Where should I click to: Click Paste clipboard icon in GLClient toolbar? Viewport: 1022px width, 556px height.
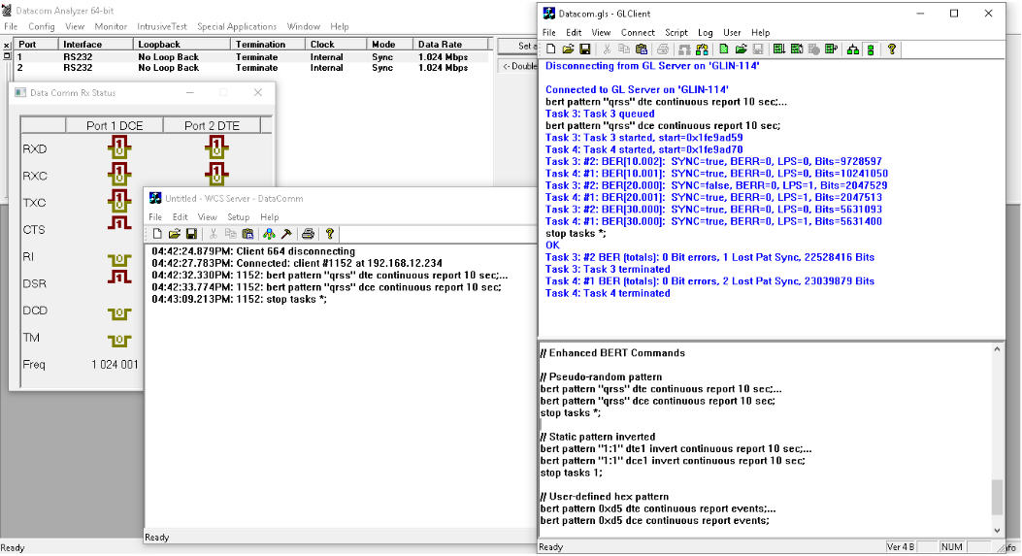[641, 49]
